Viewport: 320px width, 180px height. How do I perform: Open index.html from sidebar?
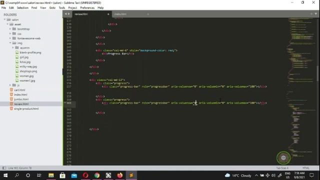[20, 94]
